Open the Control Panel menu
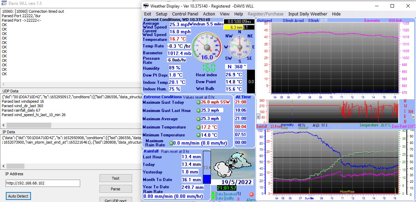 pos(185,14)
